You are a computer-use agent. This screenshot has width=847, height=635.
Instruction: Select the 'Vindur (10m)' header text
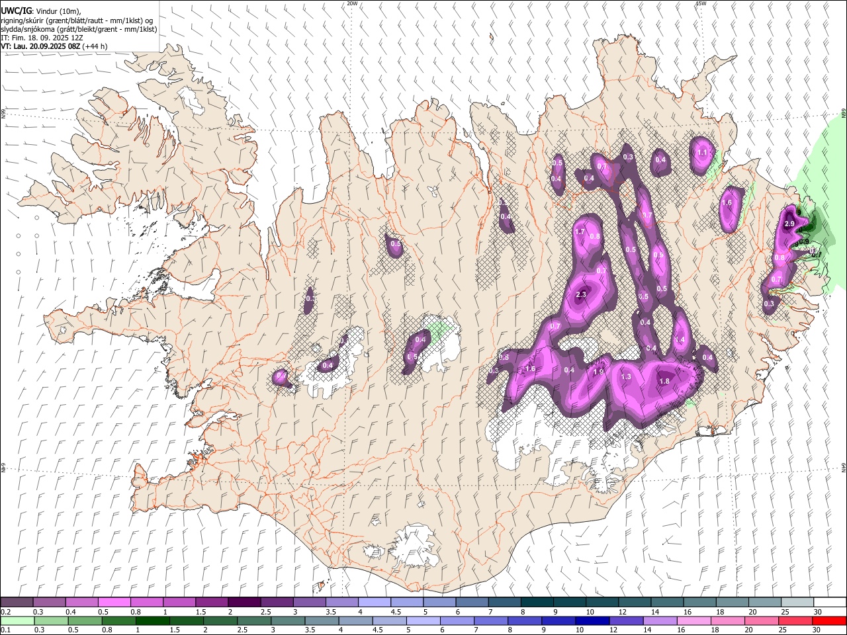point(58,11)
